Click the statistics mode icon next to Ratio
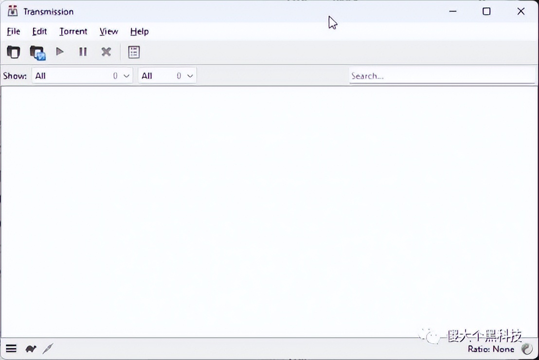Screen dimensions: 539x360 click(526, 349)
